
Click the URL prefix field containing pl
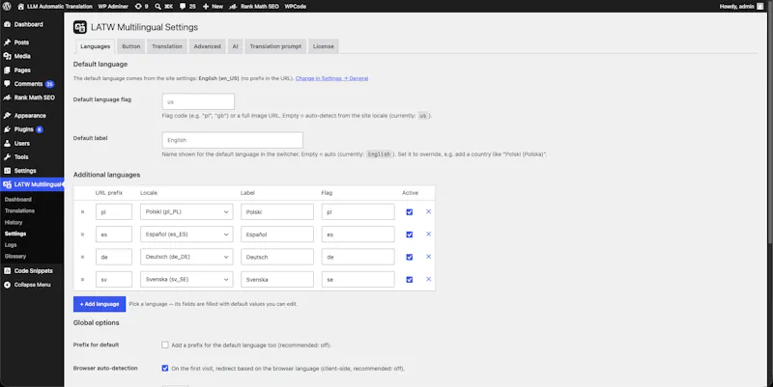tap(114, 211)
